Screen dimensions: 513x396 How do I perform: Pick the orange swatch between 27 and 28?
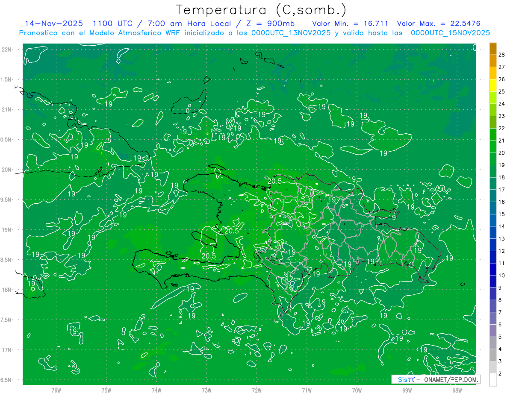tap(493, 61)
